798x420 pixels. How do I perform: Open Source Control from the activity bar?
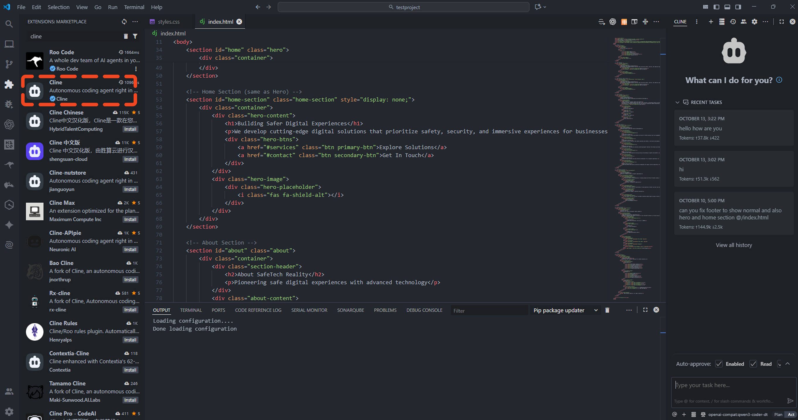[9, 64]
